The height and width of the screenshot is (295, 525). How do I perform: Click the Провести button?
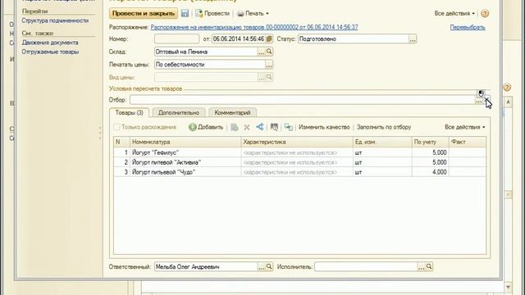click(x=212, y=13)
